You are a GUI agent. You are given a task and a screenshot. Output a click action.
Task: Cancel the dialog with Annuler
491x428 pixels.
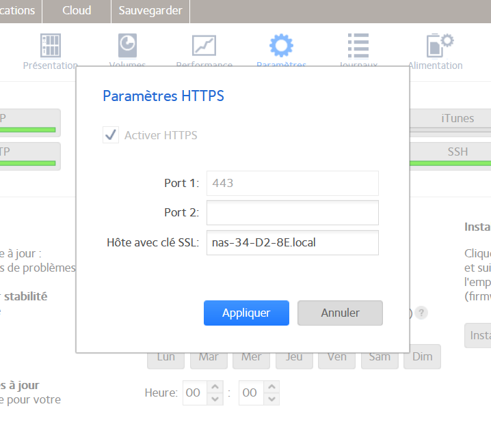(x=340, y=313)
